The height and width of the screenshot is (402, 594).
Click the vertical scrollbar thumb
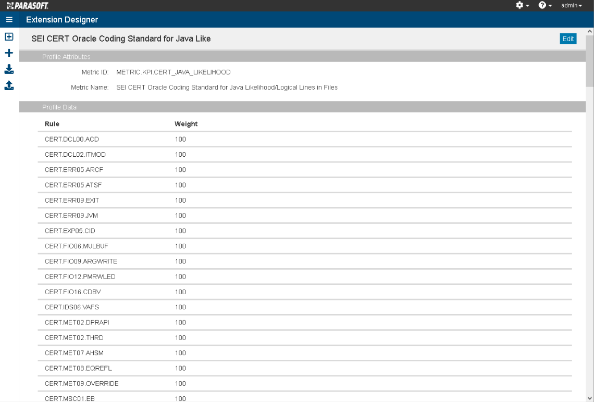pyautogui.click(x=590, y=61)
